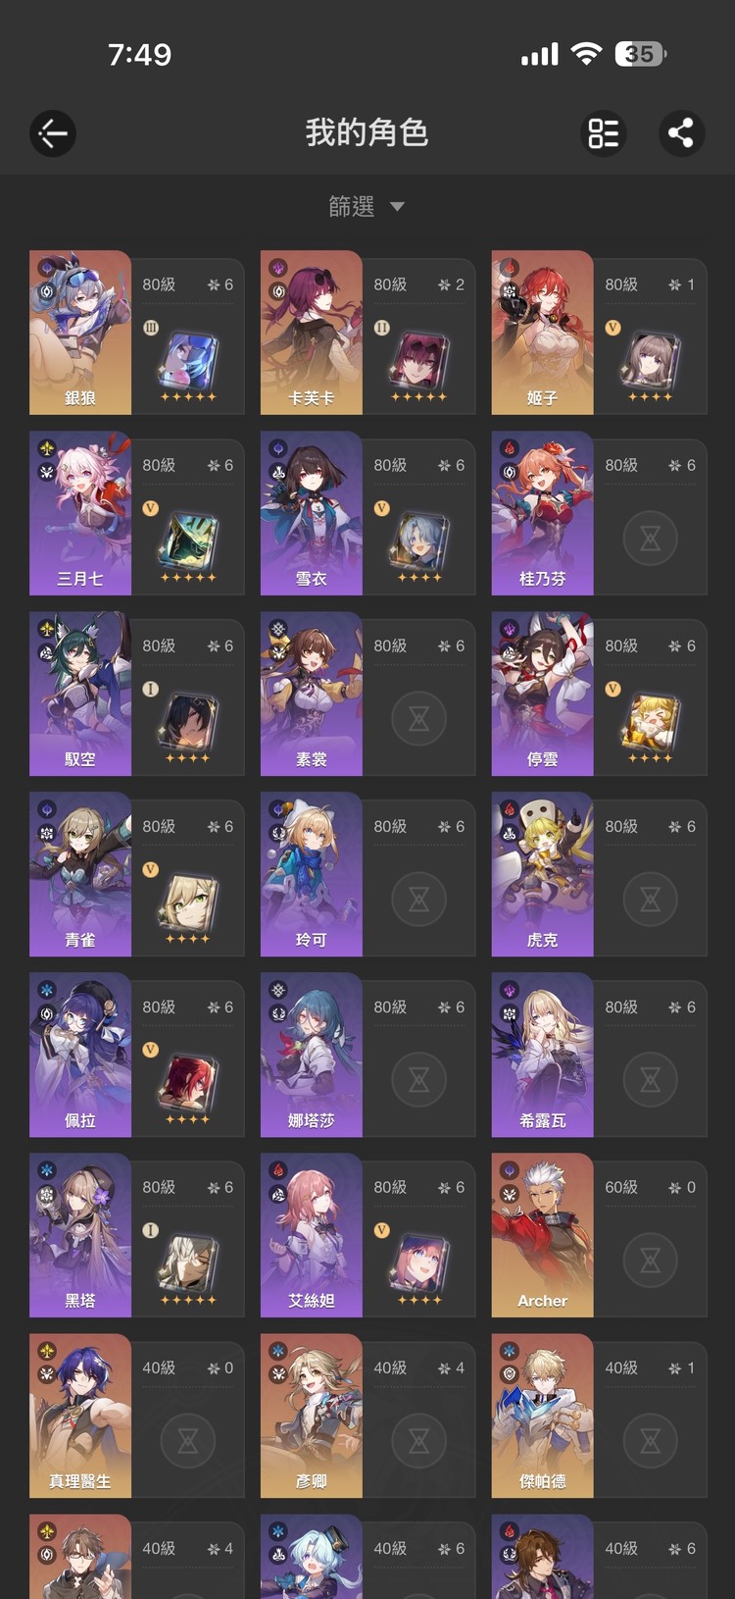This screenshot has width=735, height=1599.
Task: Click the triangle arrow beside 篩選
Action: [x=397, y=207]
